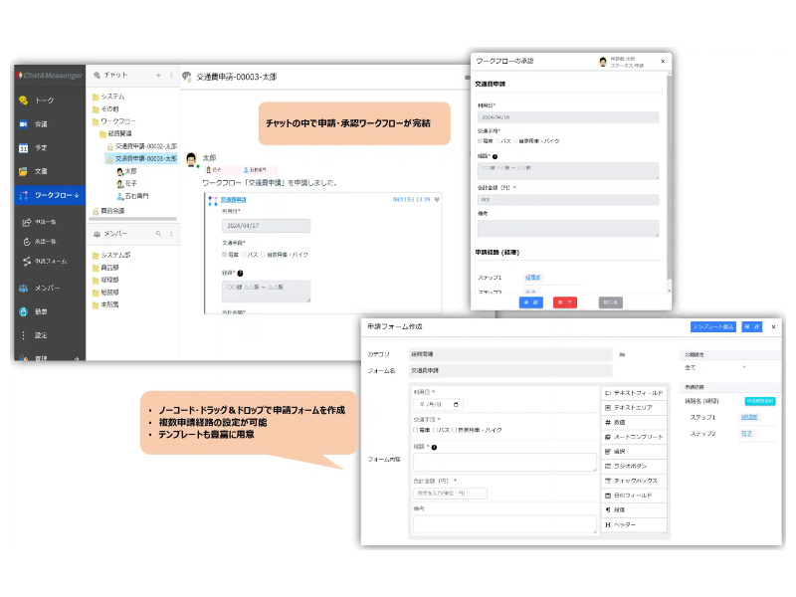Toggle バス checkbox in the approval dialog
The image size is (796, 597).
(498, 141)
